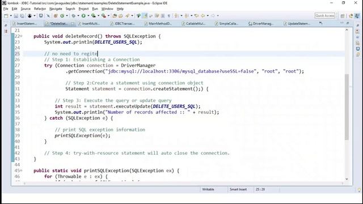363x204 pixels.
Task: Open the New file dropdown arrow
Action: point(11,16)
